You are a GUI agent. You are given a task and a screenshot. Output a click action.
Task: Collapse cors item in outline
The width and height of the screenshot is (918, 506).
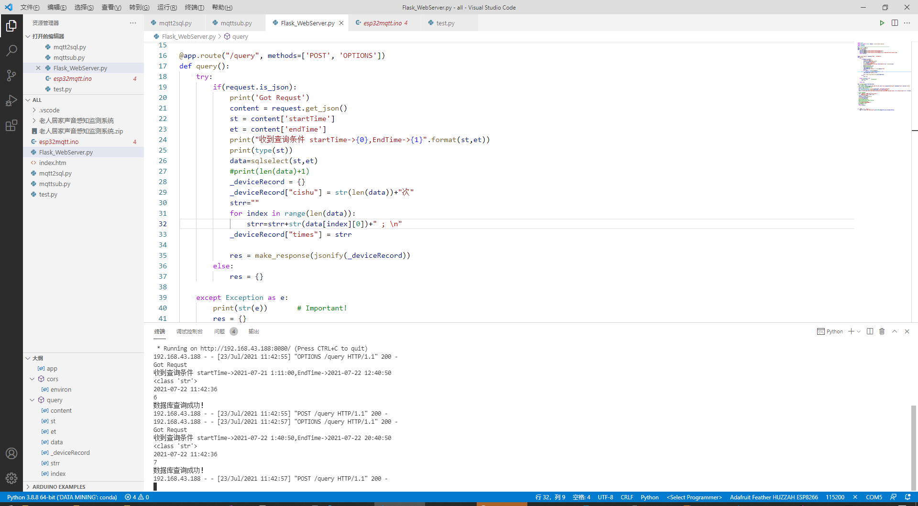point(32,379)
